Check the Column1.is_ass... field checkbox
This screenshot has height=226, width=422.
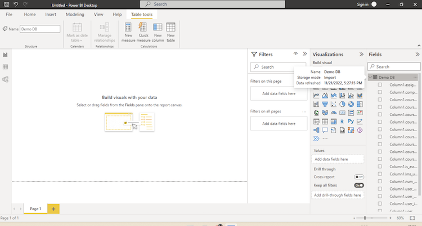pos(380,166)
